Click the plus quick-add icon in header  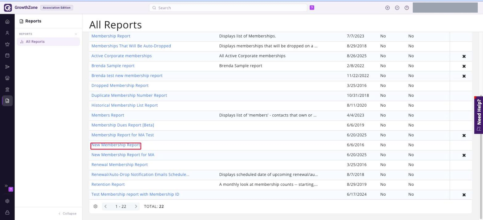pos(388,8)
